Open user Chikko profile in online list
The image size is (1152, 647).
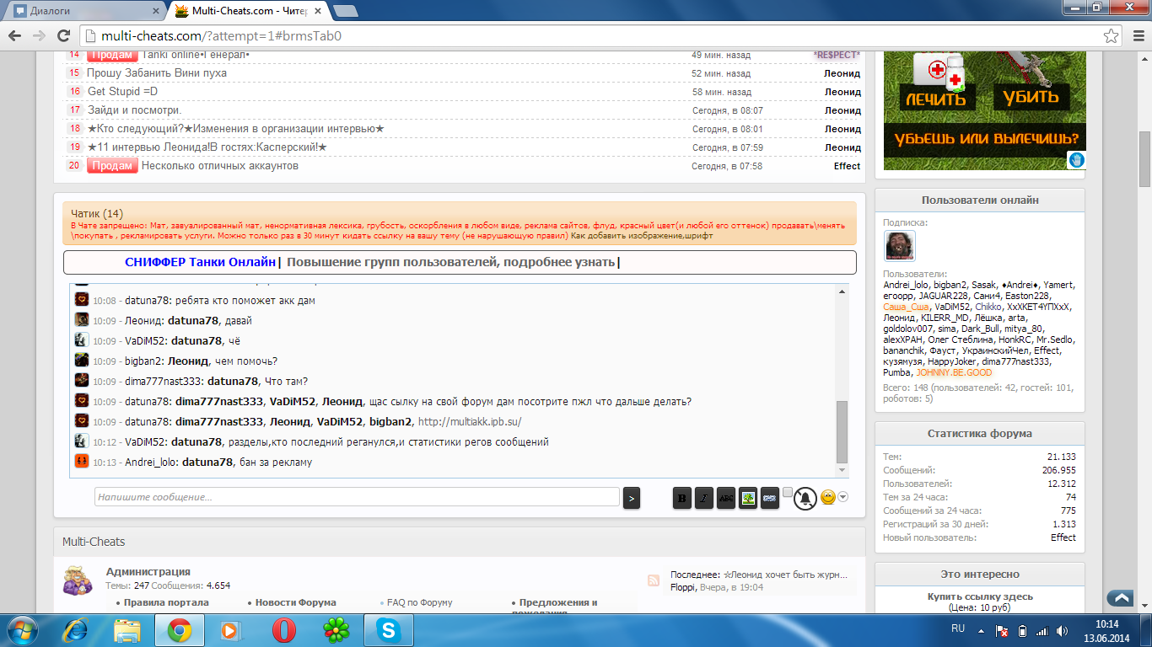coord(988,307)
